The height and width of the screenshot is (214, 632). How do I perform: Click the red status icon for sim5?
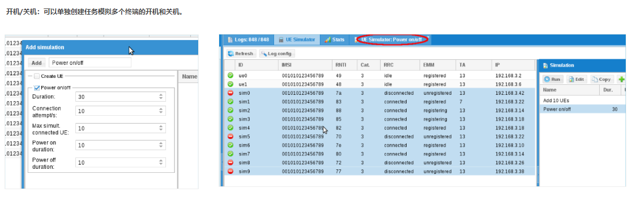click(230, 137)
